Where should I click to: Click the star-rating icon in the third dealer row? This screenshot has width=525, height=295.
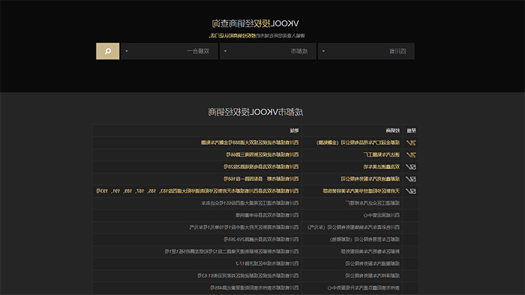(x=411, y=167)
